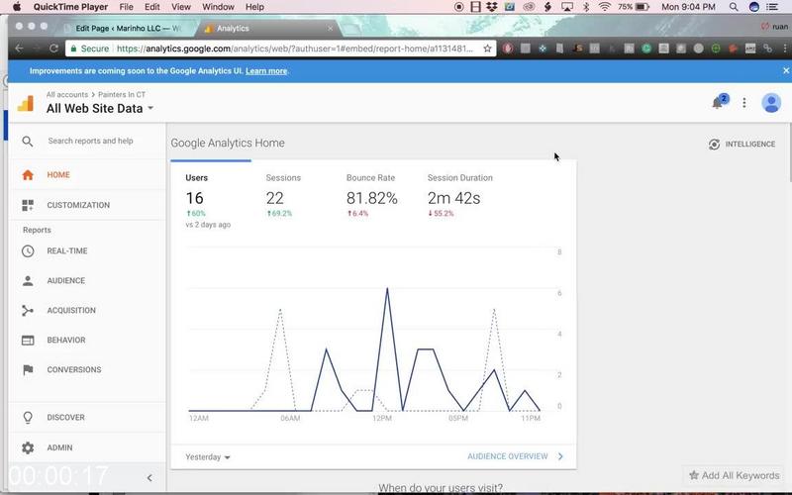The width and height of the screenshot is (792, 495).
Task: Click the Painters In CT breadcrumb
Action: (122, 94)
